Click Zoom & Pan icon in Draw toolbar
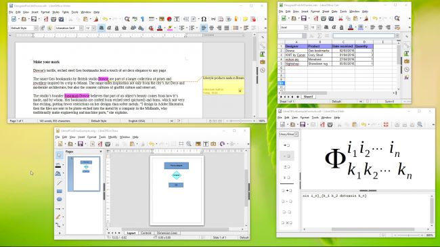The width and height of the screenshot is (440, 247). click(x=189, y=143)
